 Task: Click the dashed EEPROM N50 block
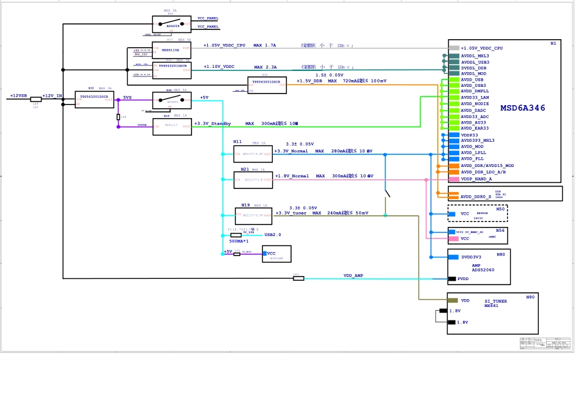477,213
